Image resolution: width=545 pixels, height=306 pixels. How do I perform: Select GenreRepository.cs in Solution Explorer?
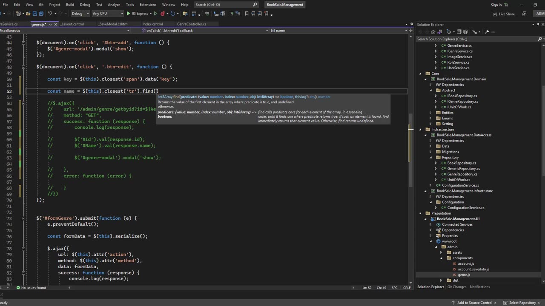click(x=463, y=174)
